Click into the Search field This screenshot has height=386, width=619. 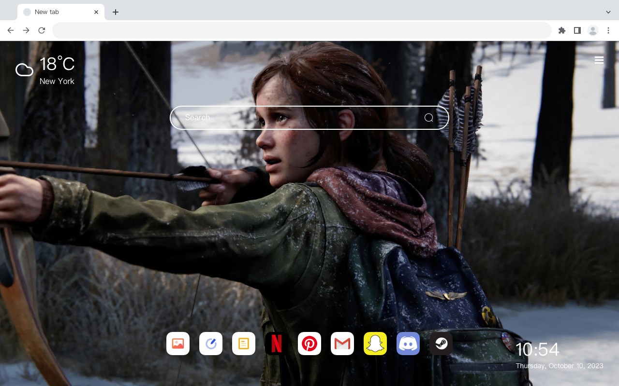pyautogui.click(x=309, y=118)
